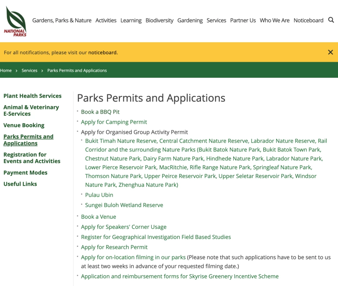Viewport: 338px width, 286px height.
Task: Open Registration for Events and Activities
Action: [x=32, y=158]
